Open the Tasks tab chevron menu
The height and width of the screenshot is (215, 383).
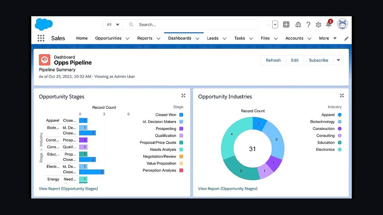click(x=251, y=39)
